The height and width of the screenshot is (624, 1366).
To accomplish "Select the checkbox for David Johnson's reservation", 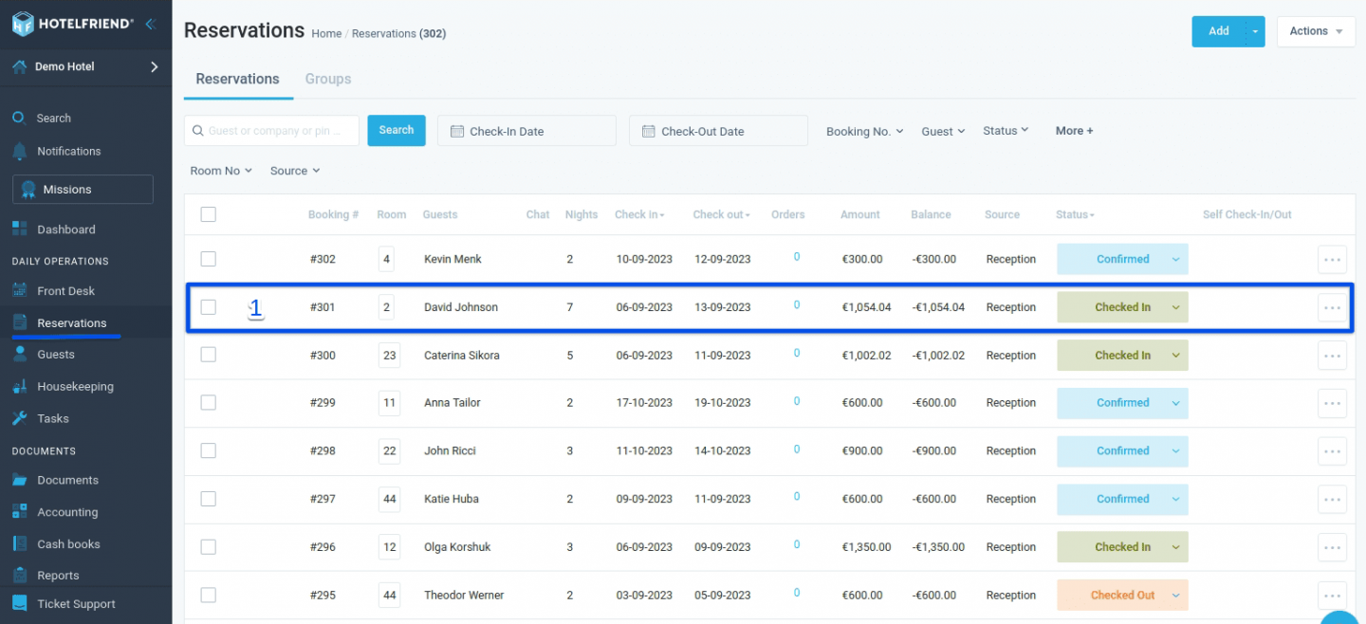I will pos(208,306).
